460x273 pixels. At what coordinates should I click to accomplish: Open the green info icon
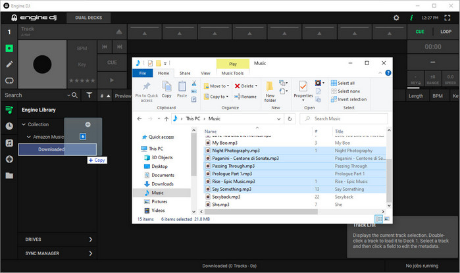coord(411,18)
